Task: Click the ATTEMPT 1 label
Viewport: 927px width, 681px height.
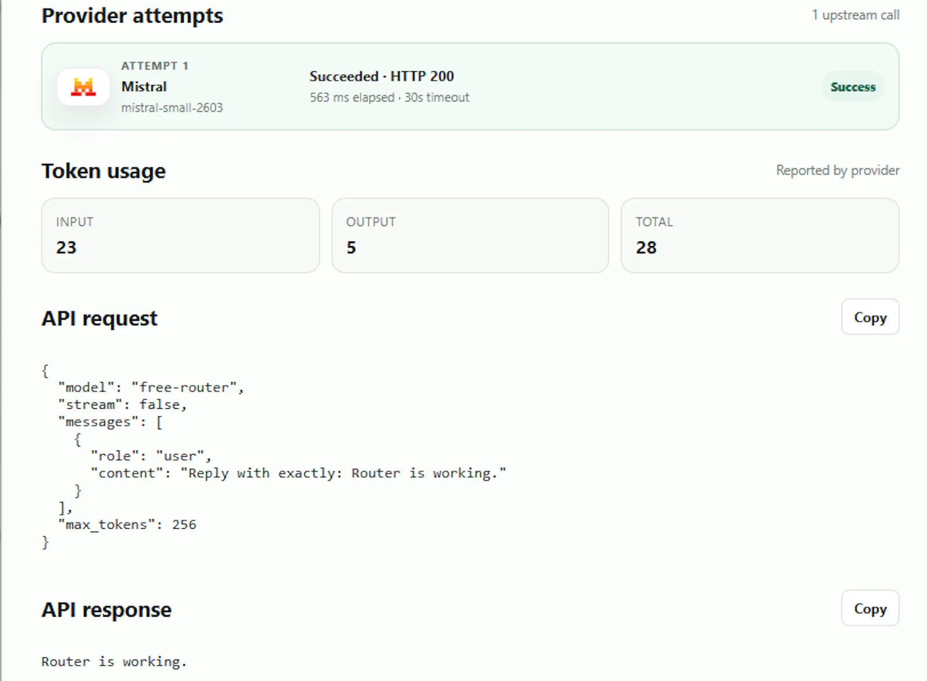Action: 155,66
